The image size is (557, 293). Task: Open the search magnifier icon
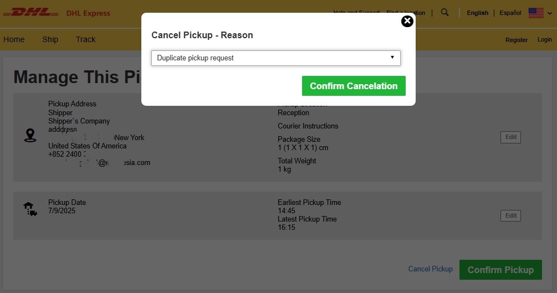tap(444, 12)
